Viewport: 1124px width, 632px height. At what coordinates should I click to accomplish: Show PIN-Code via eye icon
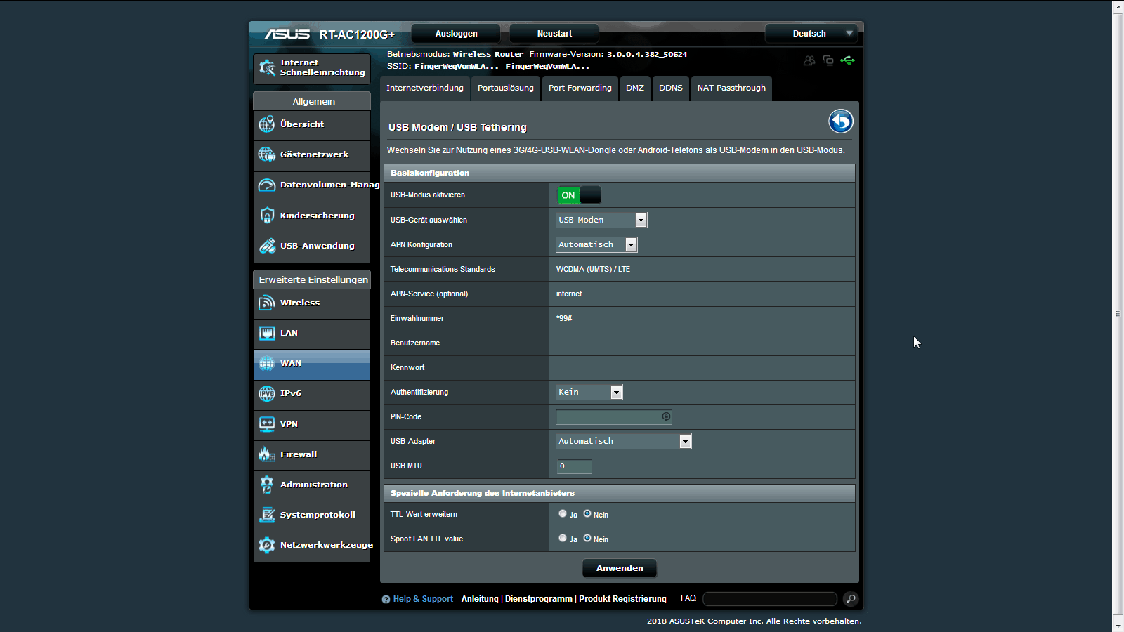(666, 417)
